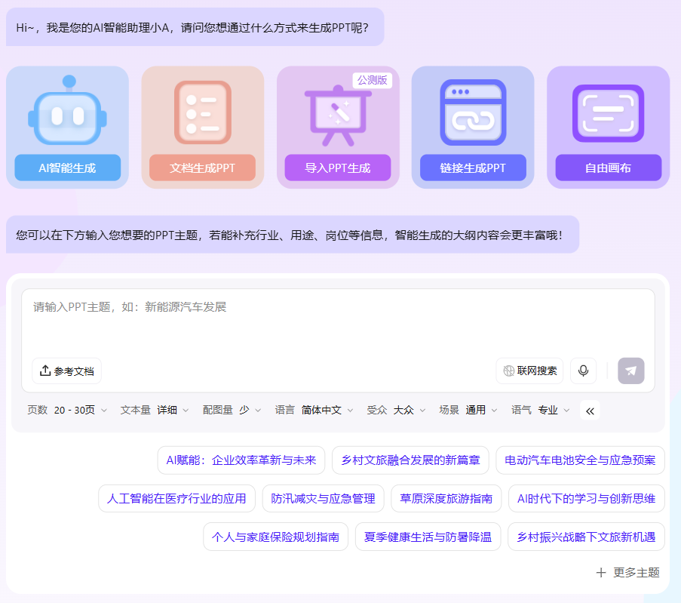Open the 语气 专业 dropdown
This screenshot has height=603, width=681.
[x=540, y=410]
